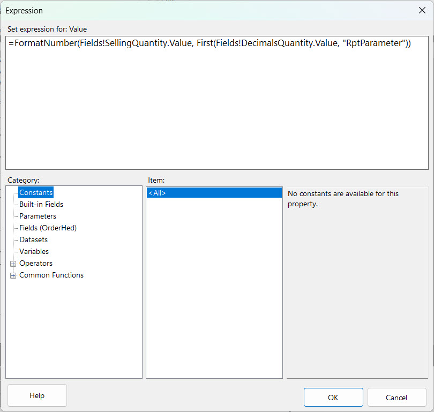This screenshot has height=412, width=434.
Task: Select Fields (OrderHed) in the category tree
Action: point(48,228)
